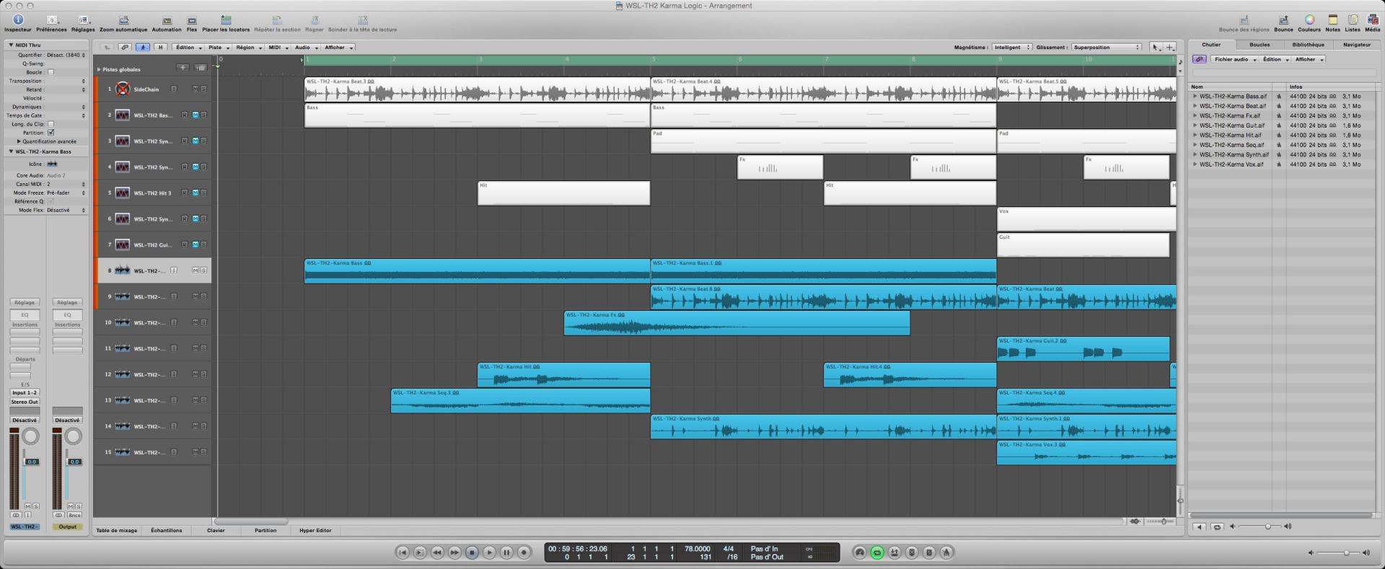Enable the Long. du Clip checkbox
Screen dimensions: 1385x569
coord(50,124)
